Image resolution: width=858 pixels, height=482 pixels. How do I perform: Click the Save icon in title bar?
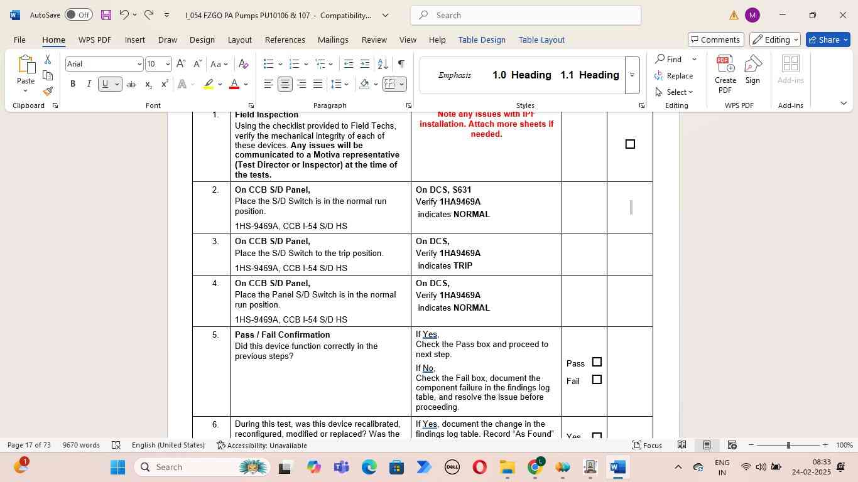pyautogui.click(x=106, y=15)
